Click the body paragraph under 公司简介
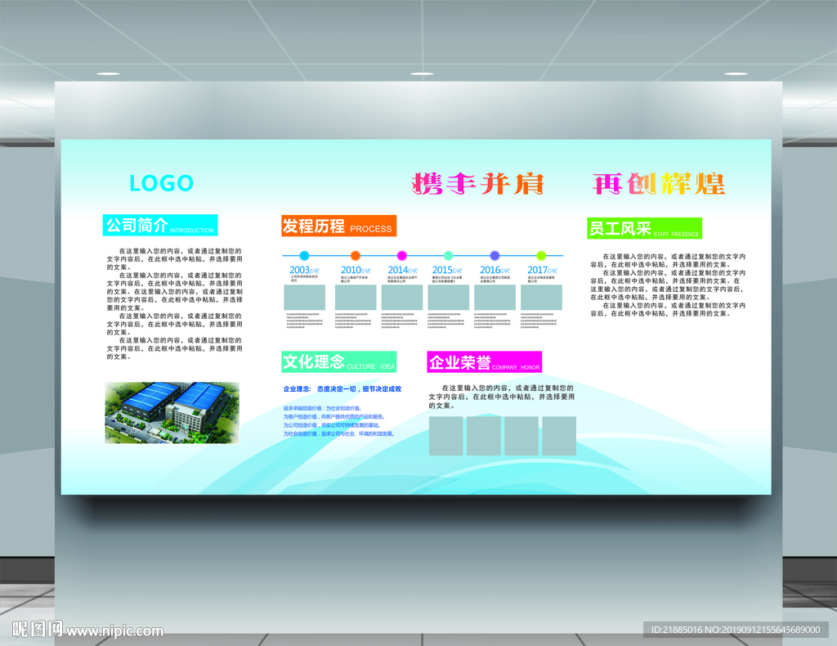The height and width of the screenshot is (646, 837). 175,303
